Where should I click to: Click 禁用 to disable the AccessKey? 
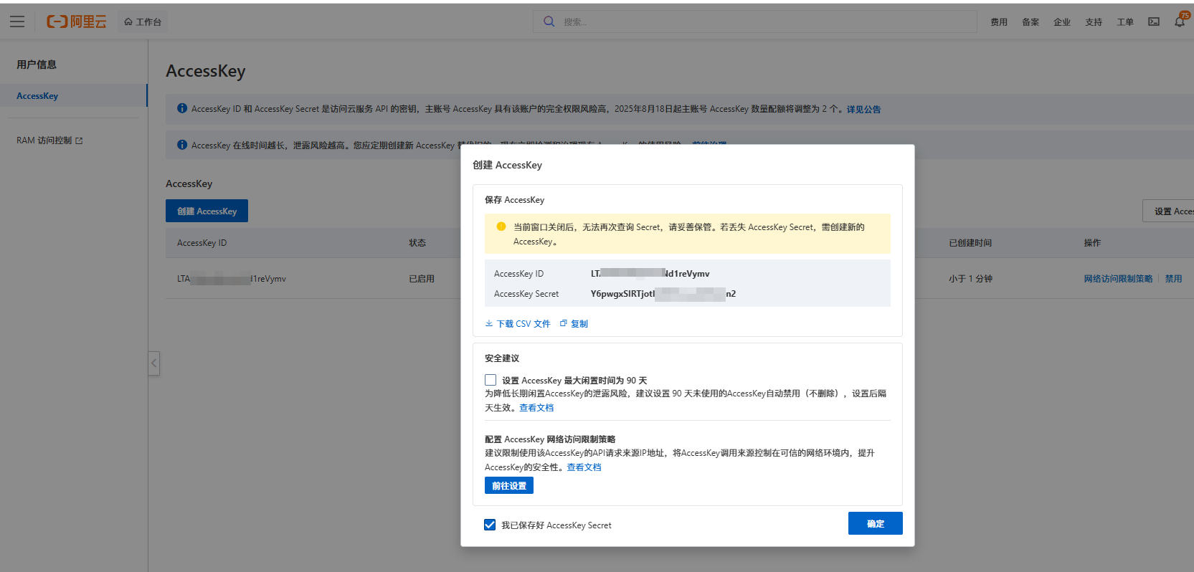click(x=1173, y=279)
